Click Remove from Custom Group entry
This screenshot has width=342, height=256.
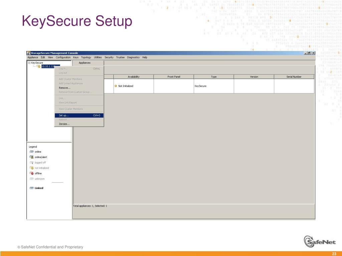(79, 92)
